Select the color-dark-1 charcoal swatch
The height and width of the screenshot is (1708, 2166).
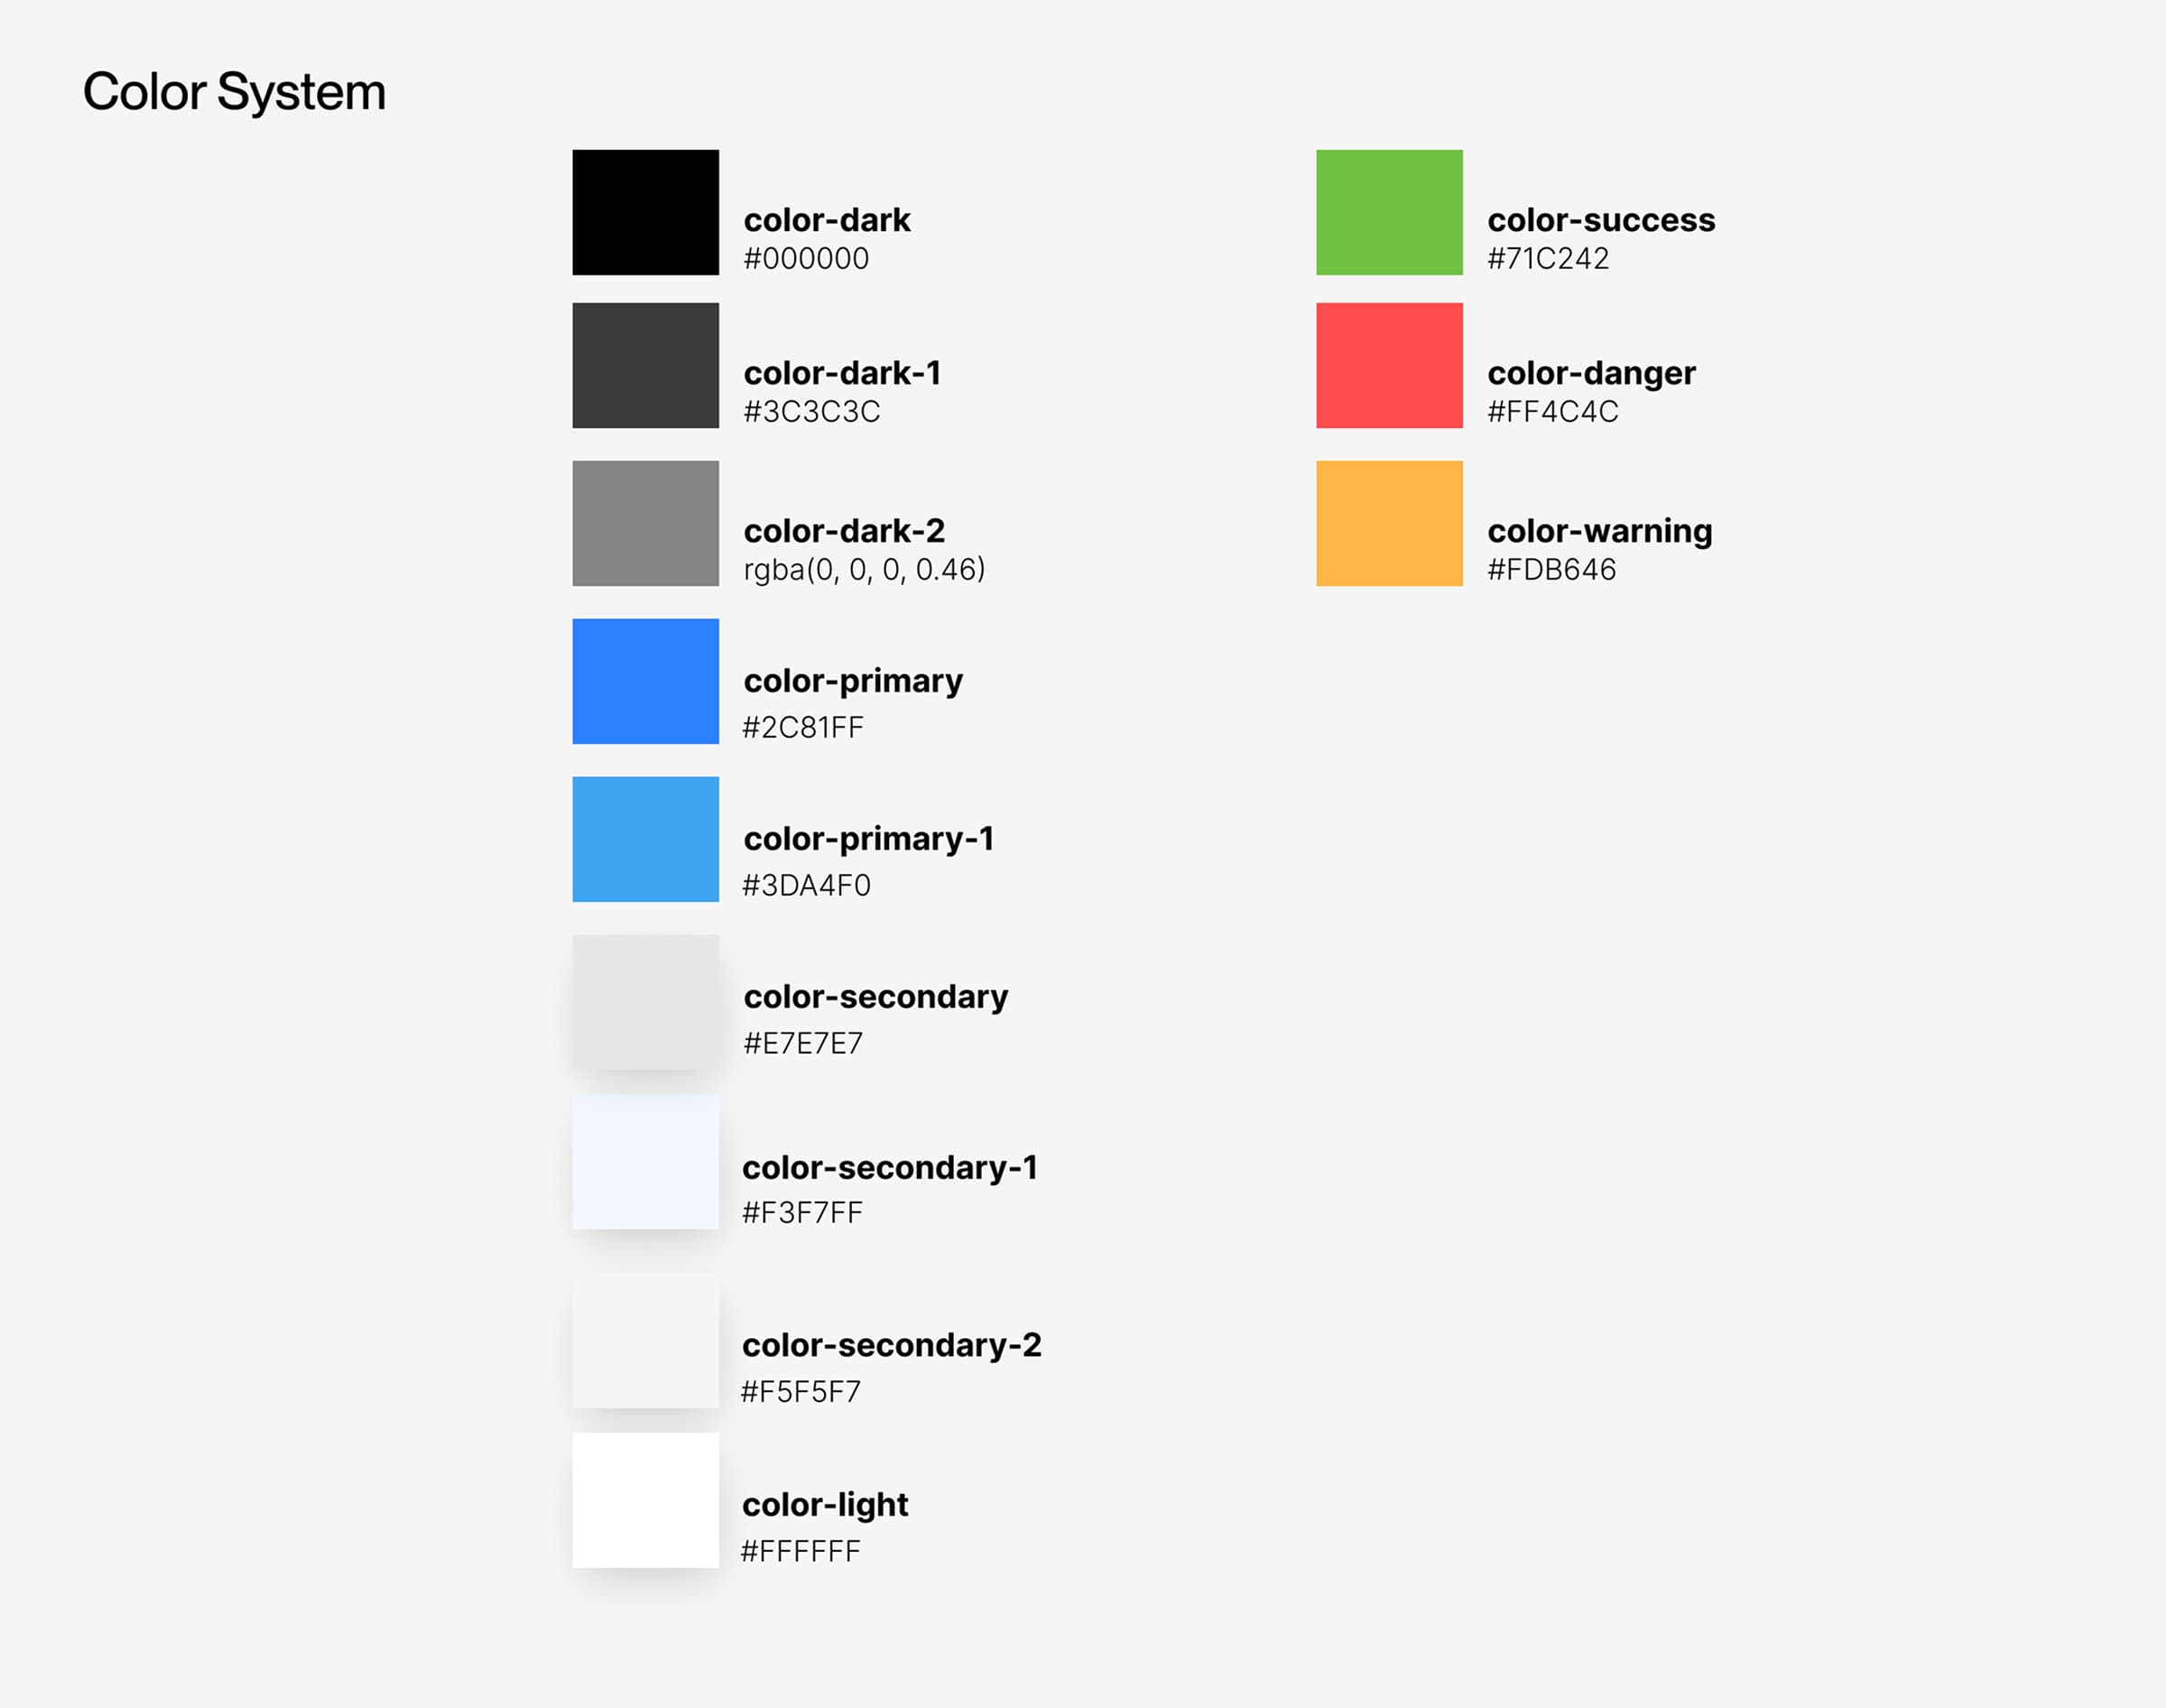click(644, 365)
